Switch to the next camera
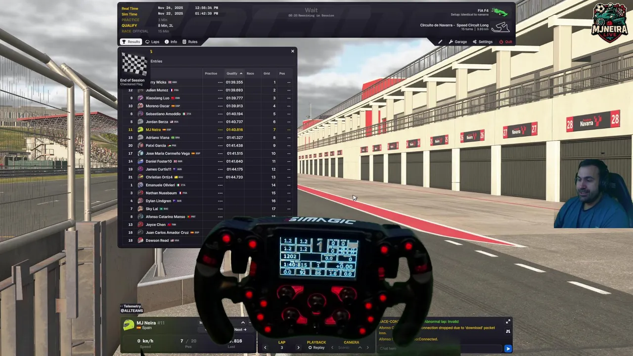 tap(367, 348)
